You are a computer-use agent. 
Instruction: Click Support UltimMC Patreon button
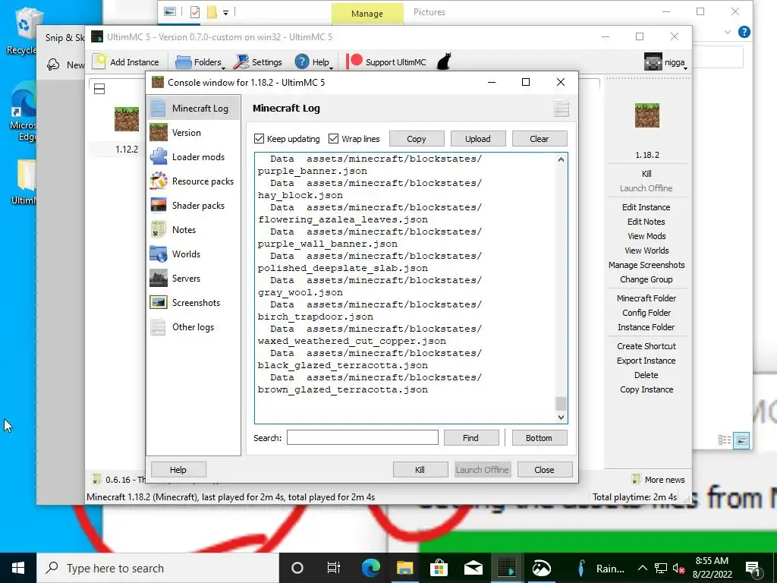[386, 62]
